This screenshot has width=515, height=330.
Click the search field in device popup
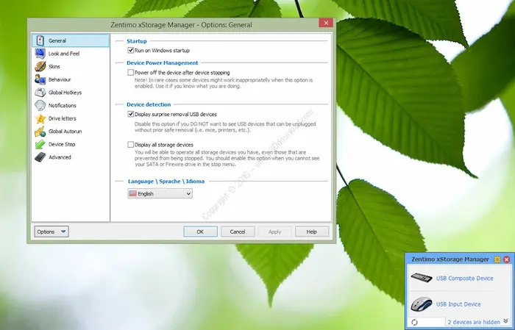tap(432, 322)
